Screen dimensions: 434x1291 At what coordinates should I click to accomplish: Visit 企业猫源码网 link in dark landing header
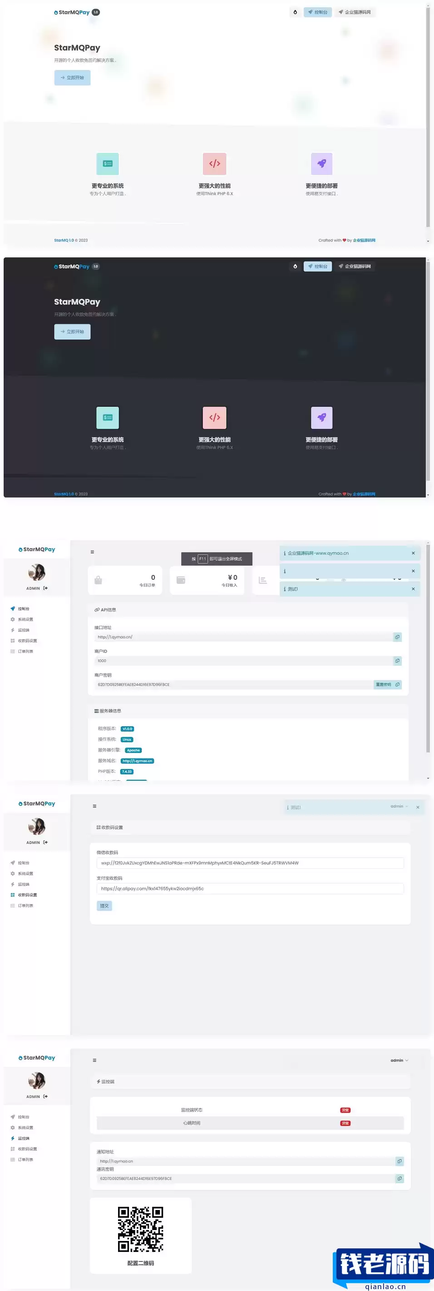[355, 266]
